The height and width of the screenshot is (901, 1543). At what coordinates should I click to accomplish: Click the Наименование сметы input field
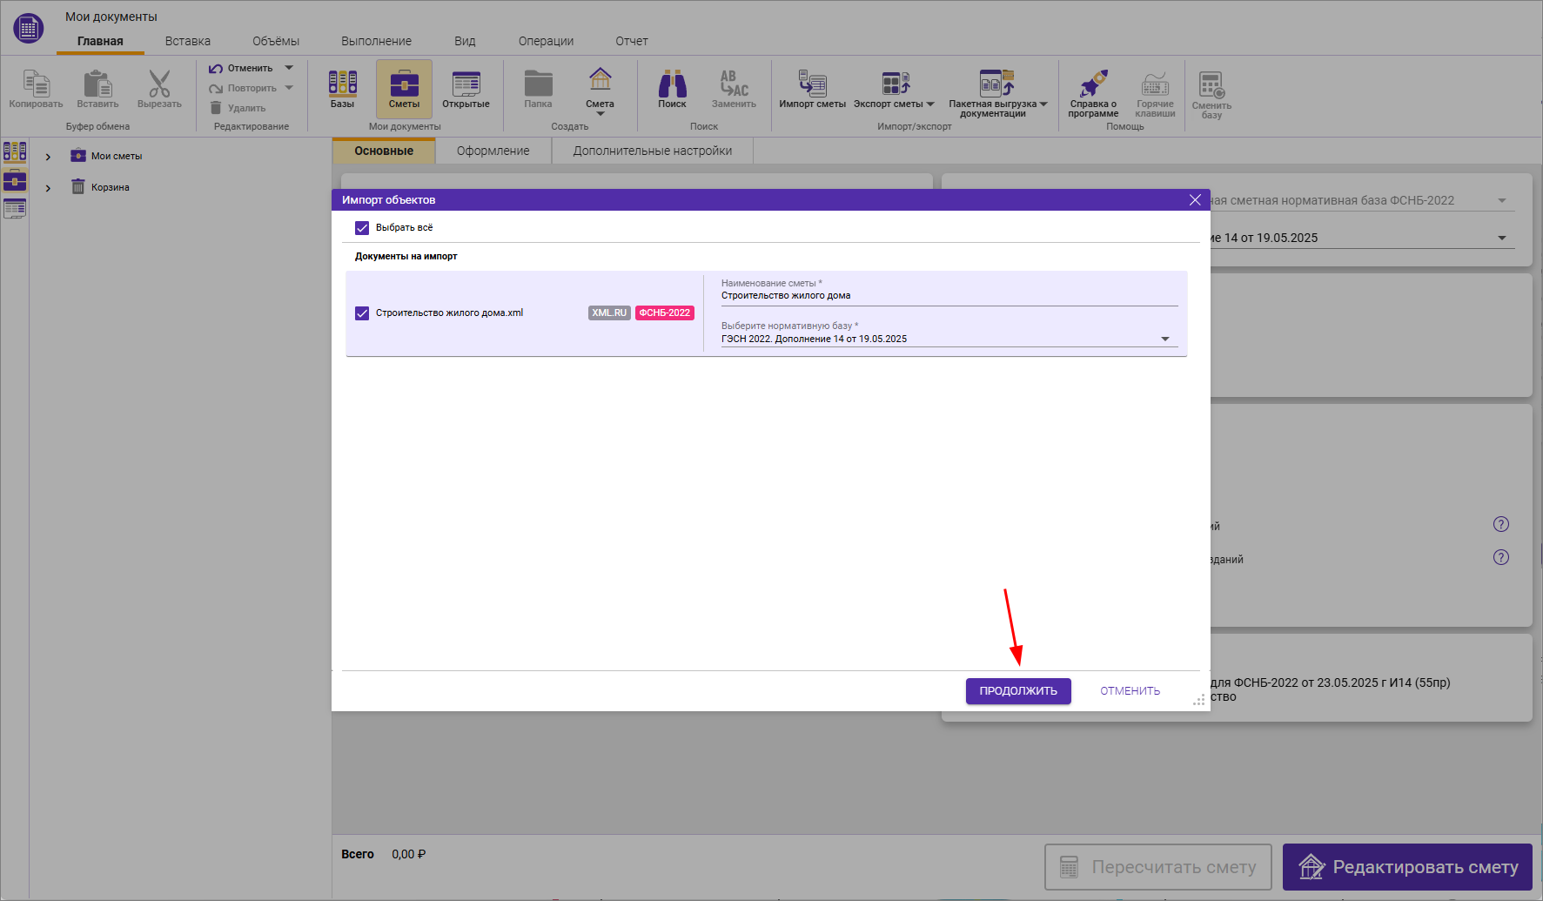(x=949, y=296)
